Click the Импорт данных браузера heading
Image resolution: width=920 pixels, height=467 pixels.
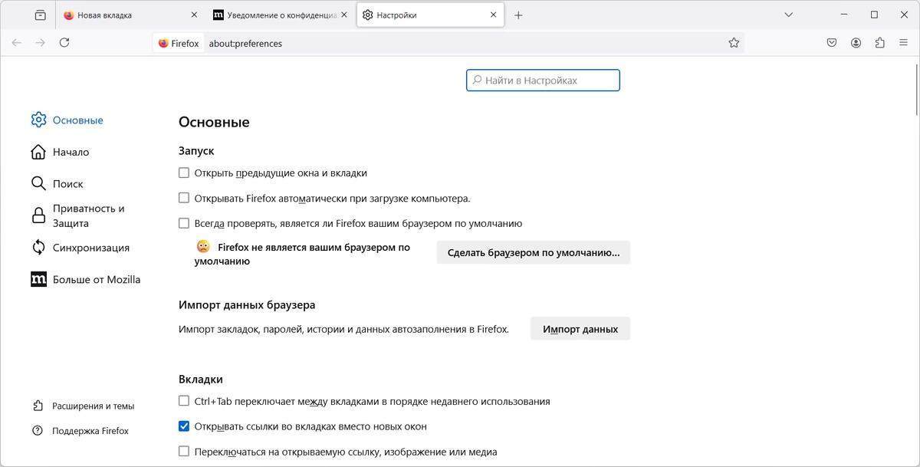tap(247, 304)
